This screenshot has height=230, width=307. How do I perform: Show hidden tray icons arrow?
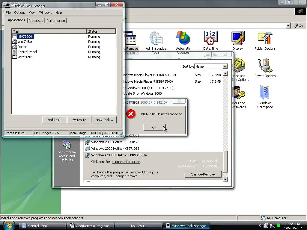coord(260,226)
